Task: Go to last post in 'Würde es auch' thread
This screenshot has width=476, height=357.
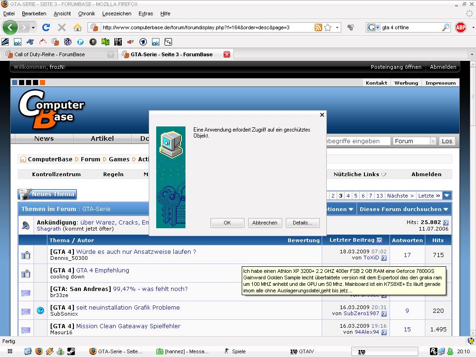Action: point(384,258)
